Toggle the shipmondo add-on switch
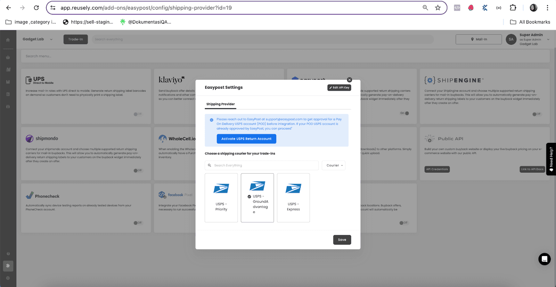The width and height of the screenshot is (556, 287). tap(138, 170)
